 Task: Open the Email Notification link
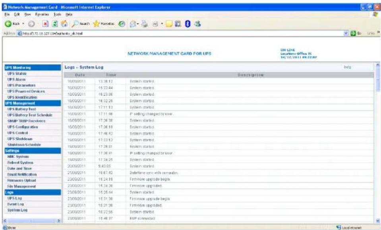pos(22,174)
